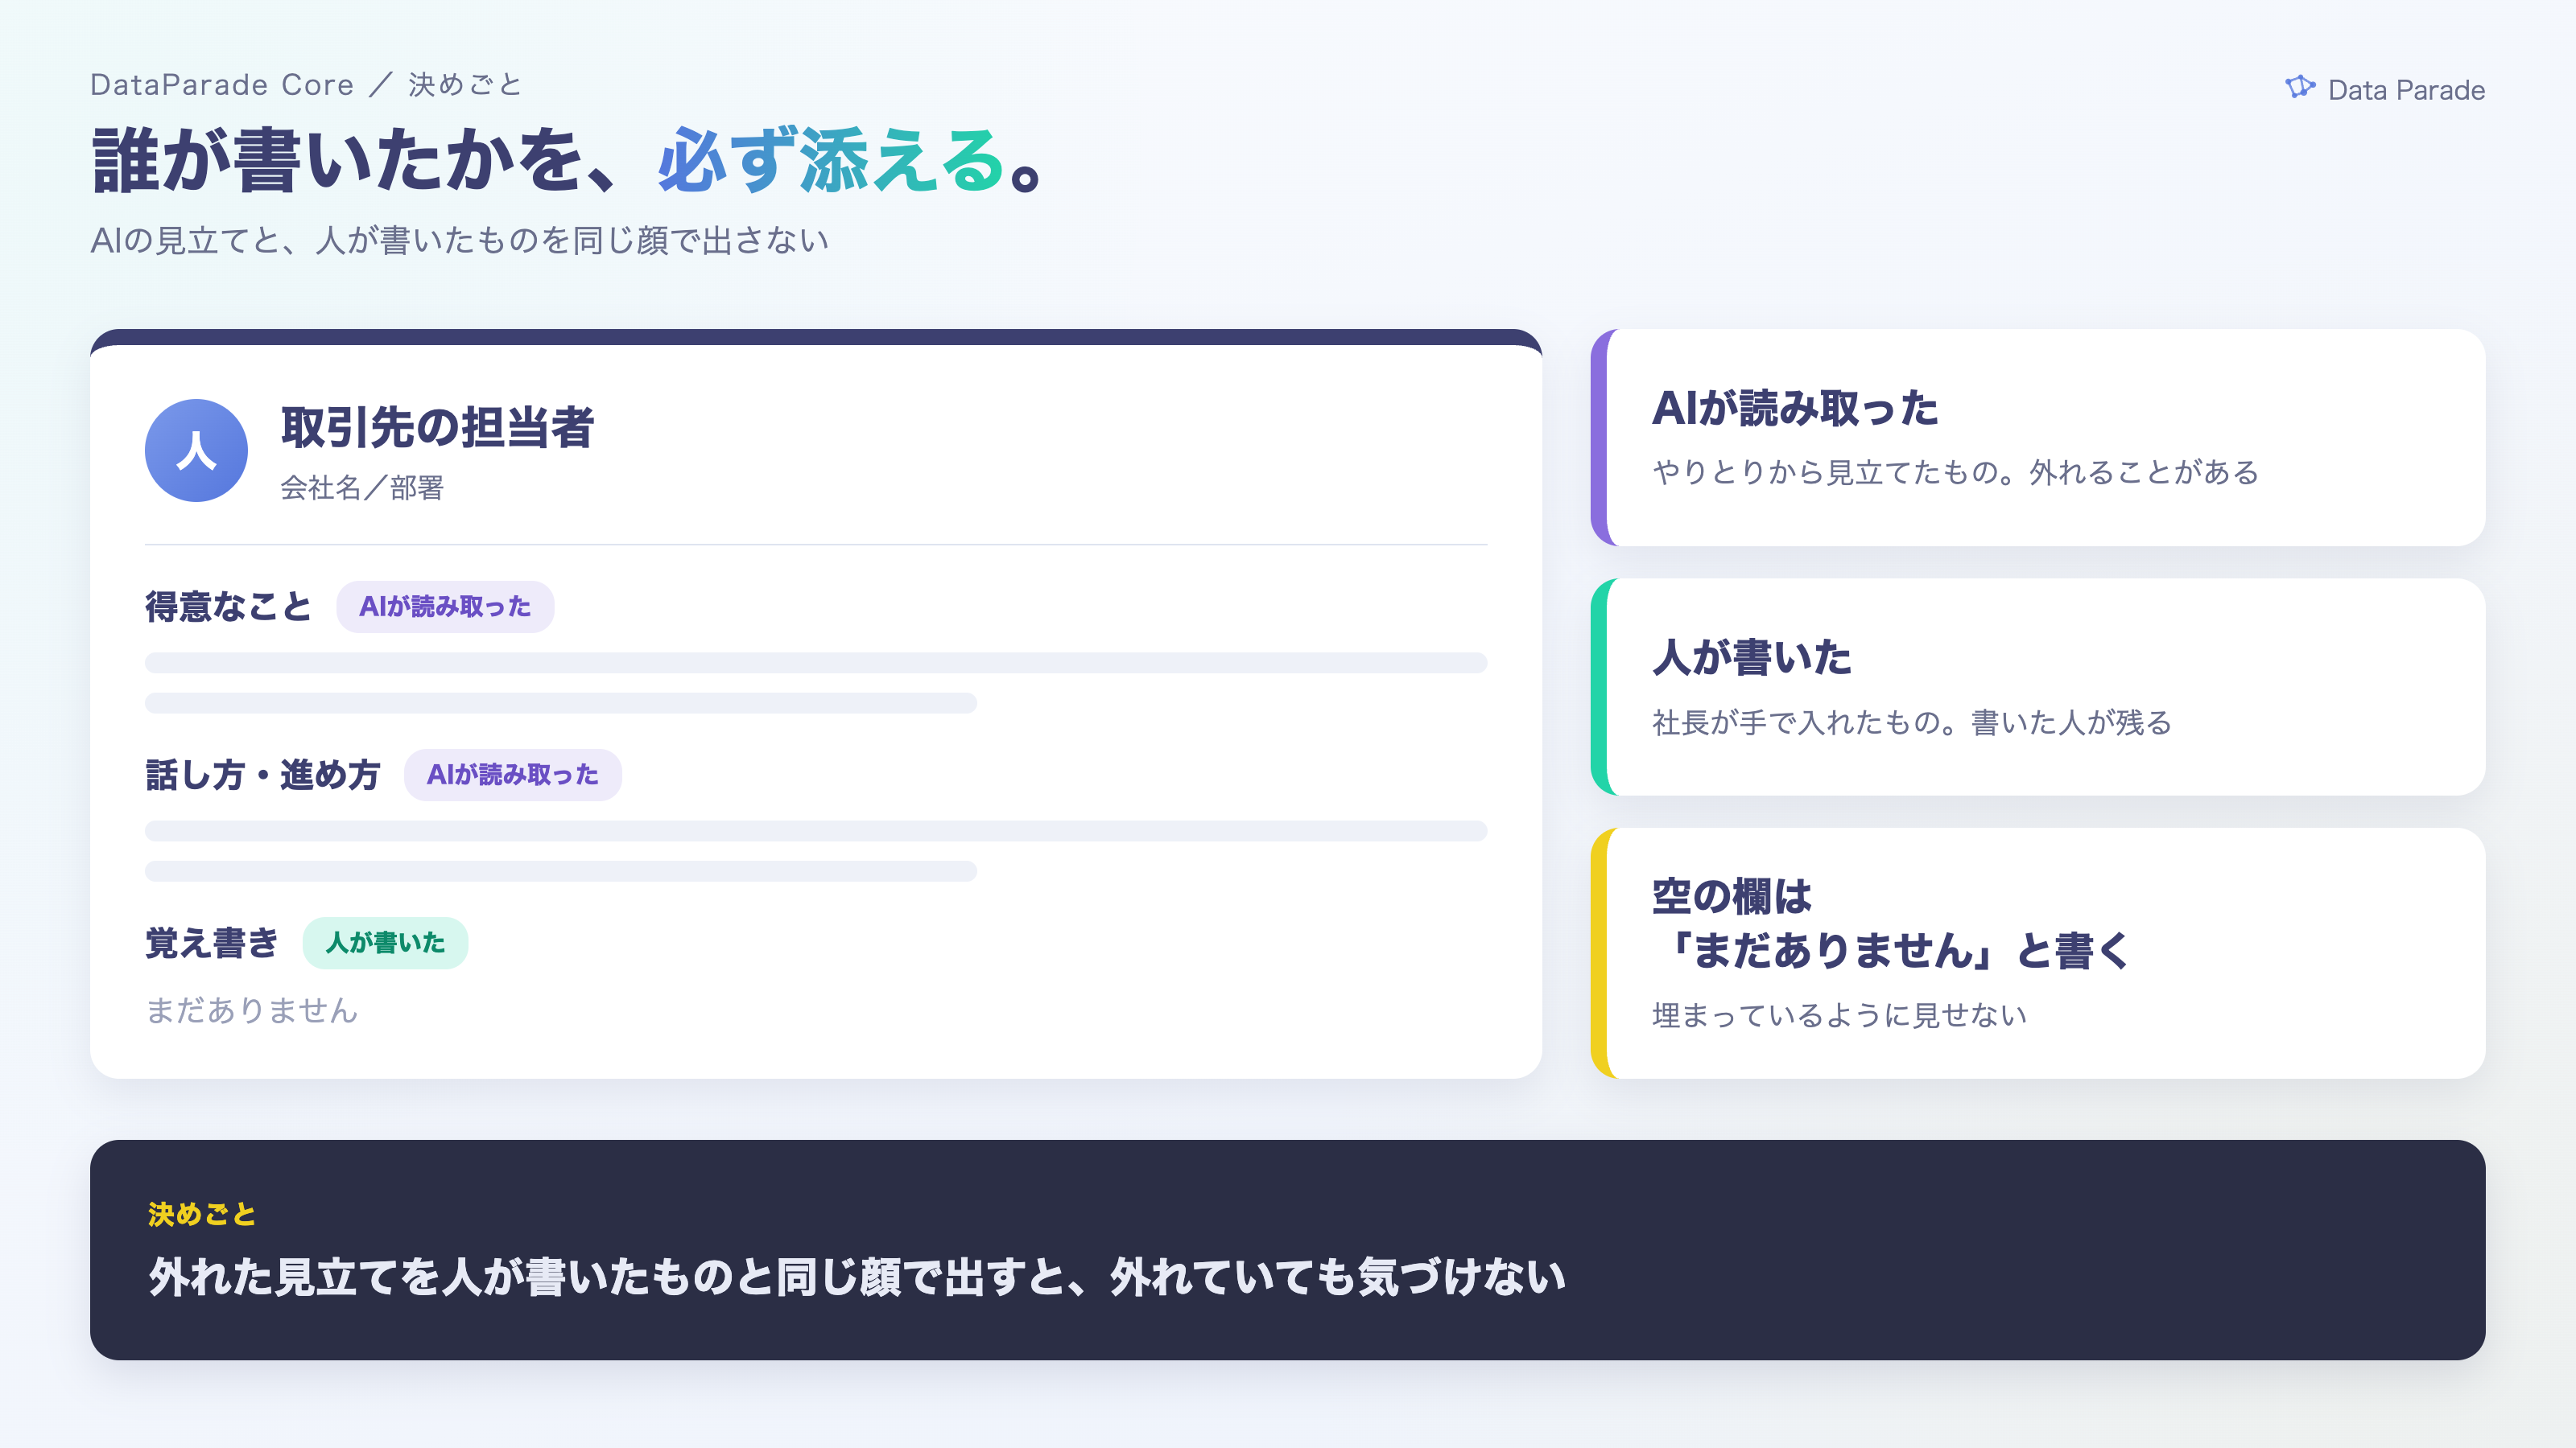Click the '空の欄は「まだありません」と書く' heading
This screenshot has height=1448, width=2576.
point(1892,924)
